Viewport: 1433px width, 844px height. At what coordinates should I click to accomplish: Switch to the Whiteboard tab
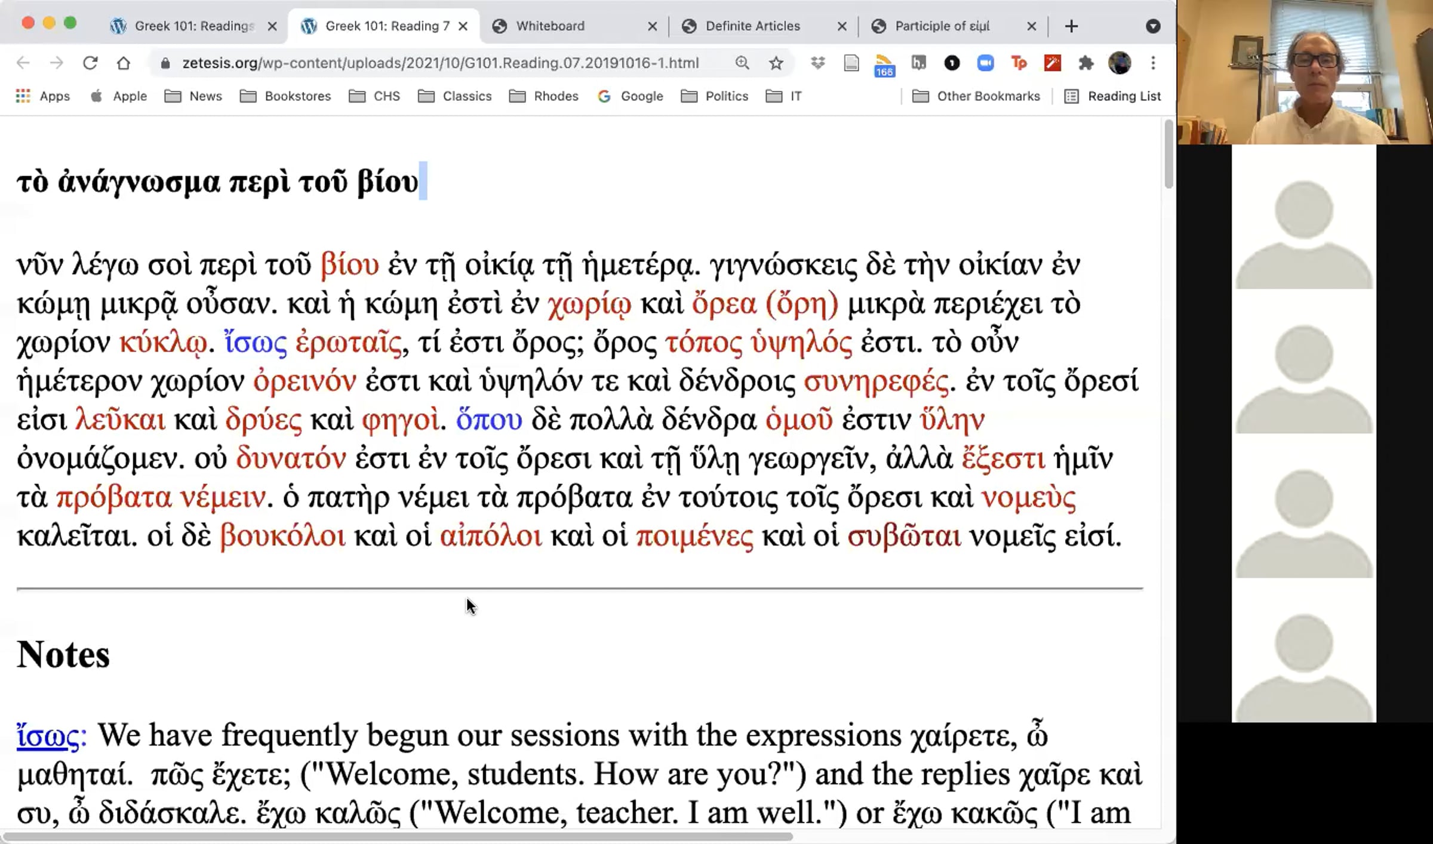pos(574,26)
